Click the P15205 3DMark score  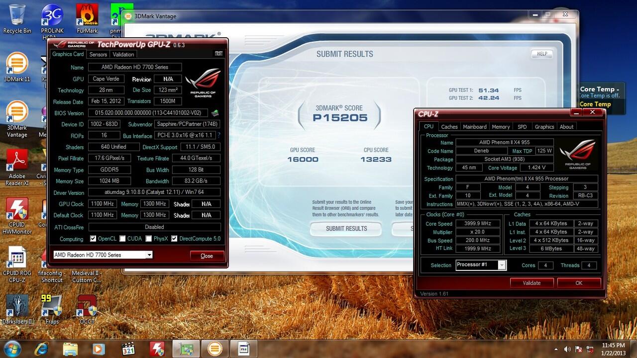point(340,118)
